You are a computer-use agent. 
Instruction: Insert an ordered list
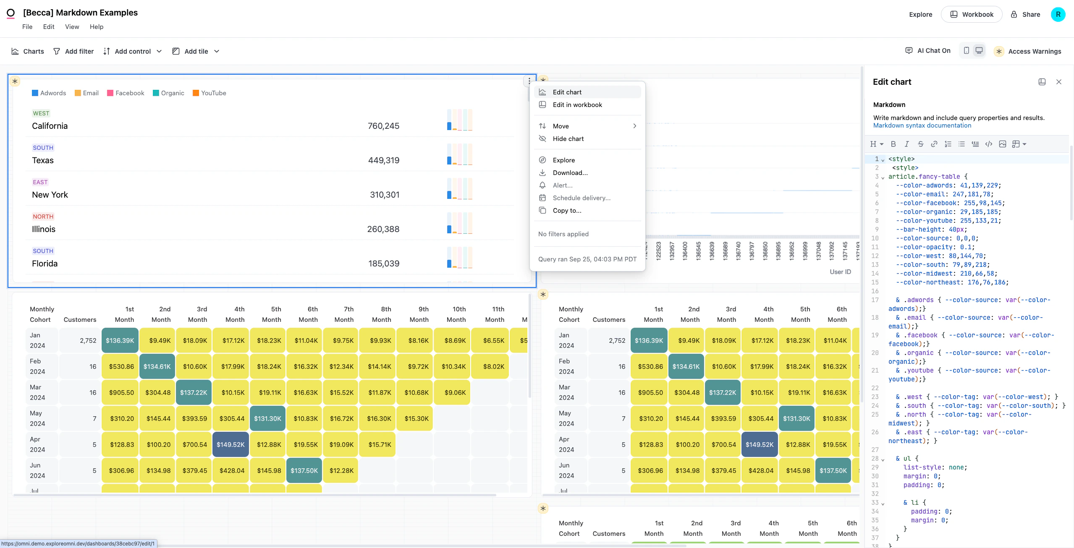(x=948, y=144)
